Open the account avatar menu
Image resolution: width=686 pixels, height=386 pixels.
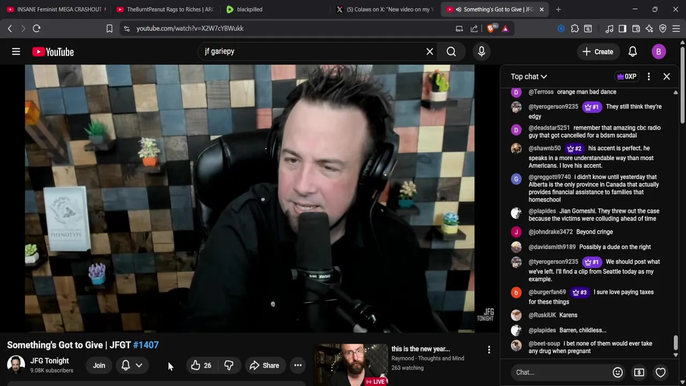(x=659, y=51)
